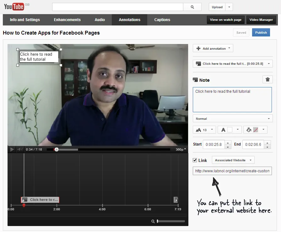Click the timeline zoom magnifier icon
The image size is (281, 232).
[x=153, y=221]
